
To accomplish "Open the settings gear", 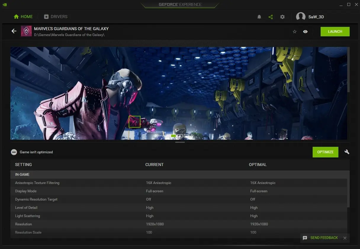I will pos(282,17).
